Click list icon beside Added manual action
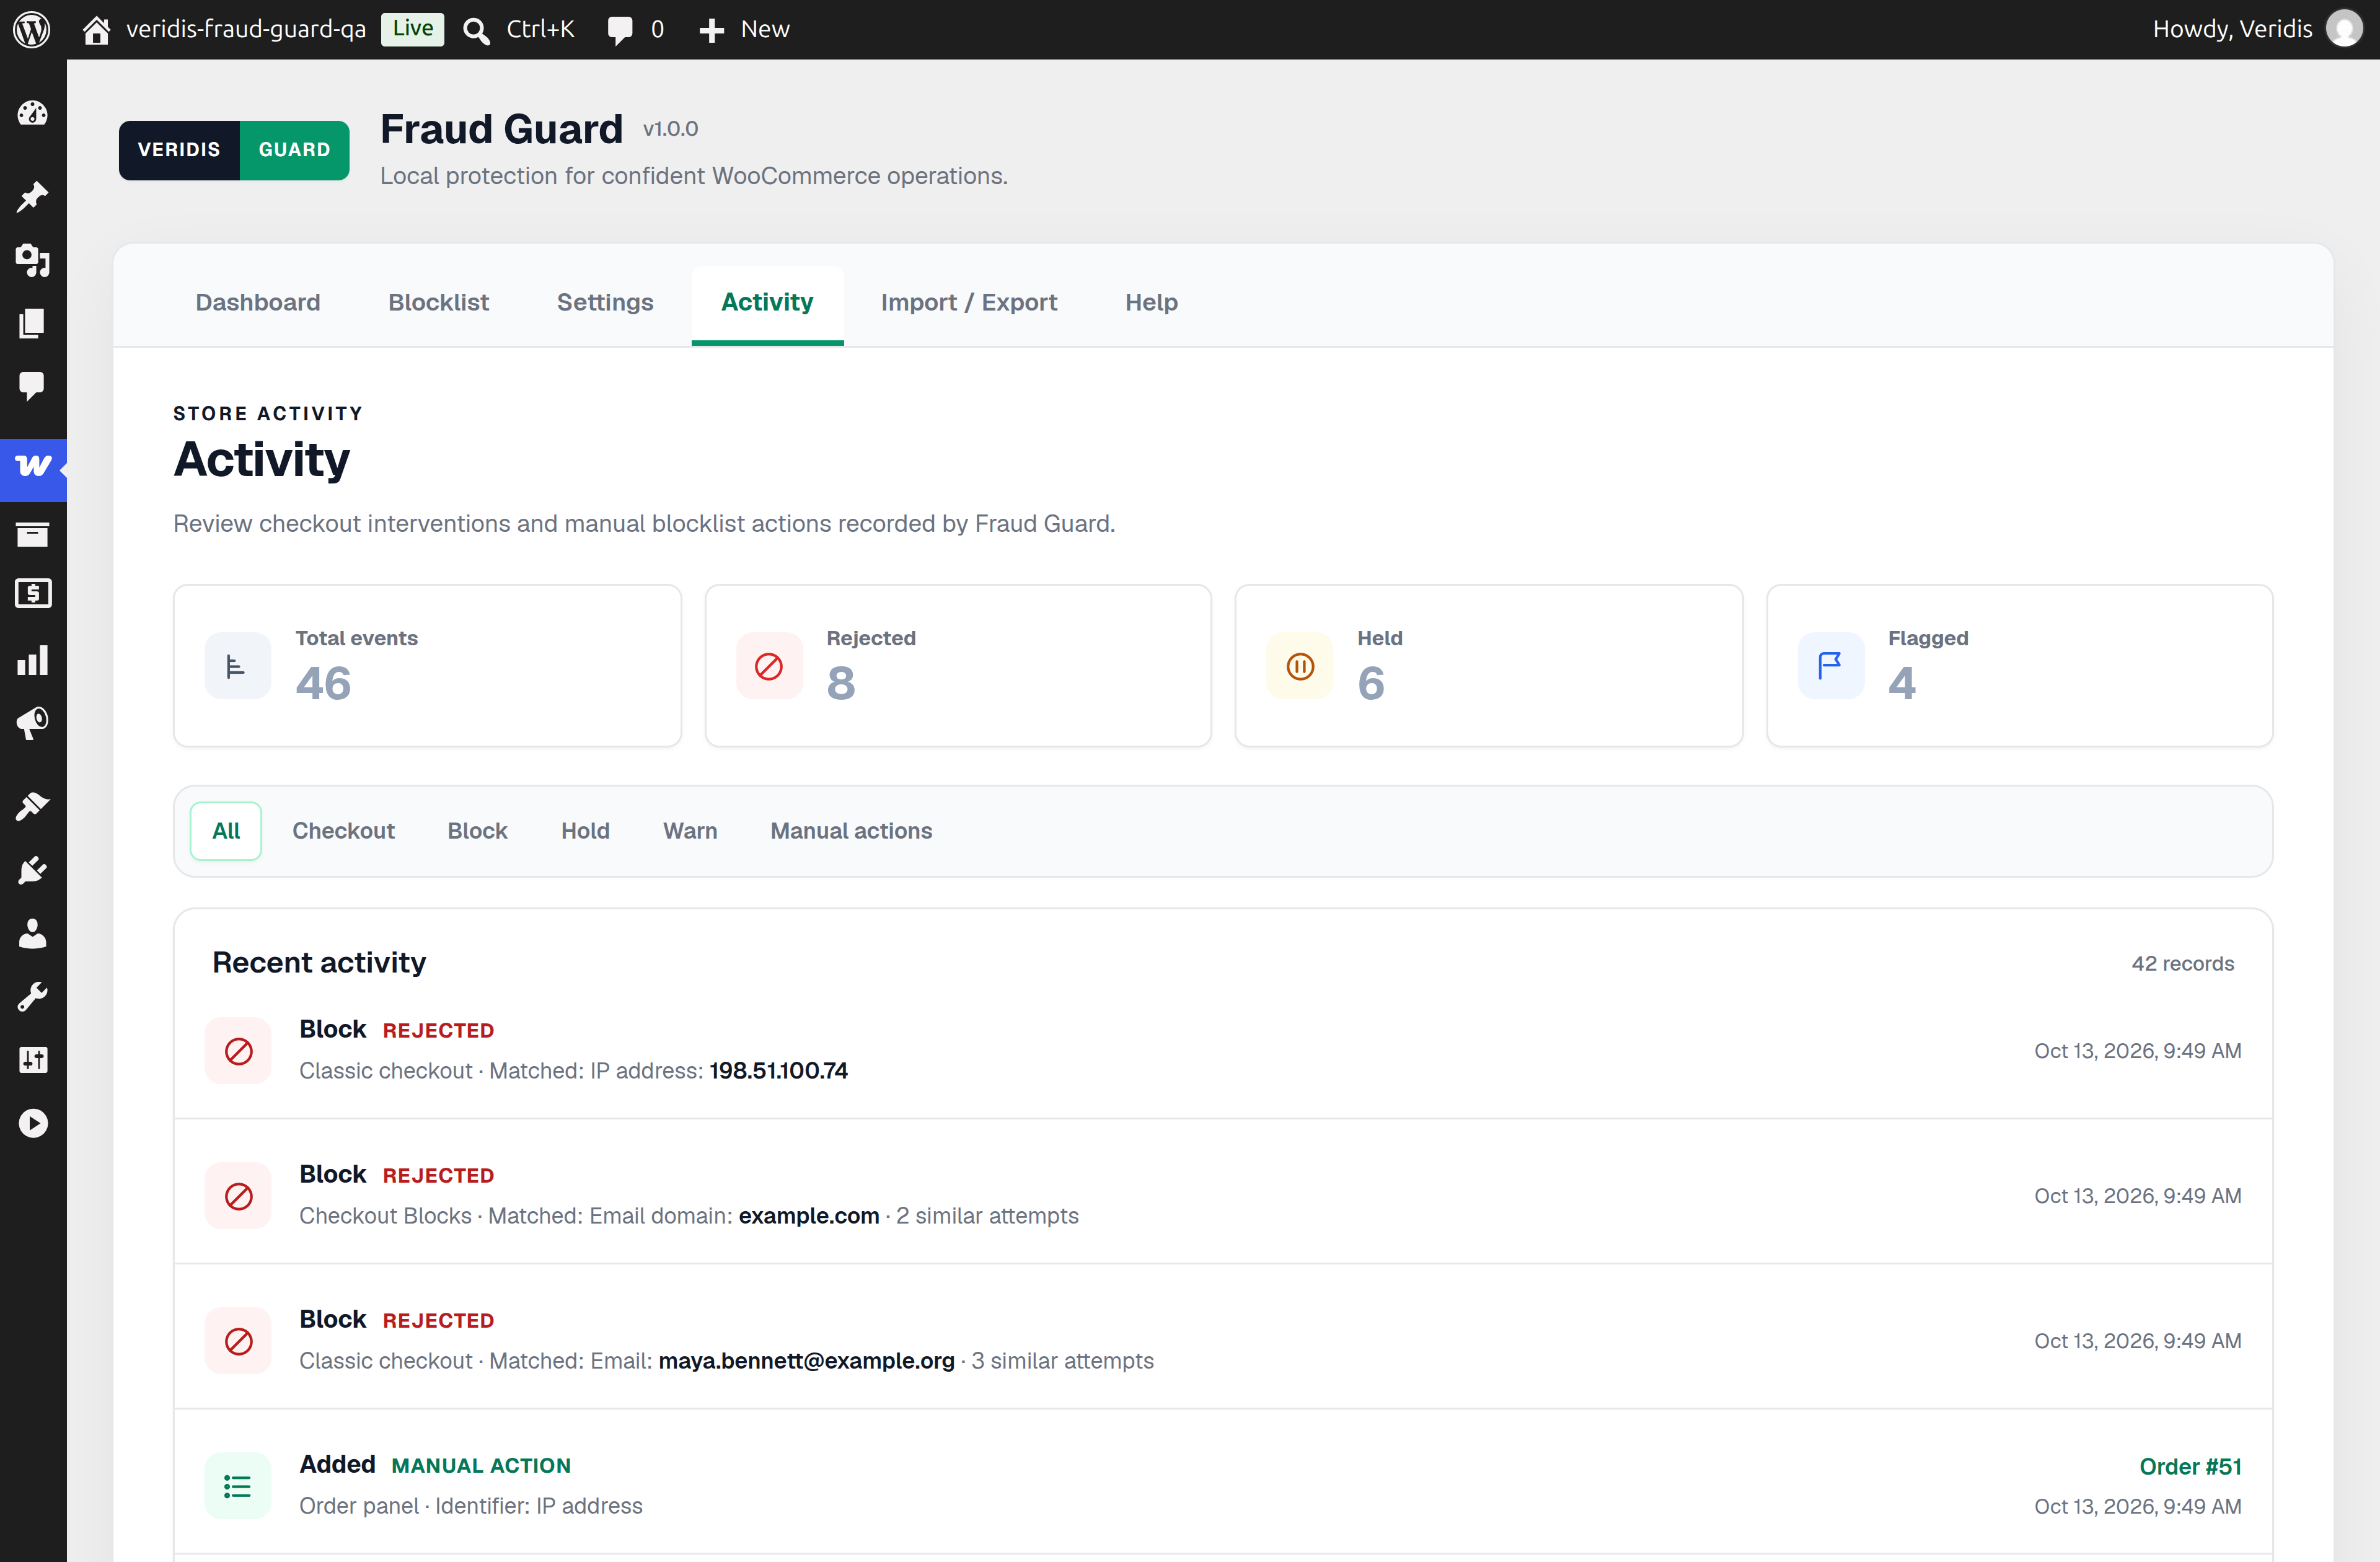 238,1486
